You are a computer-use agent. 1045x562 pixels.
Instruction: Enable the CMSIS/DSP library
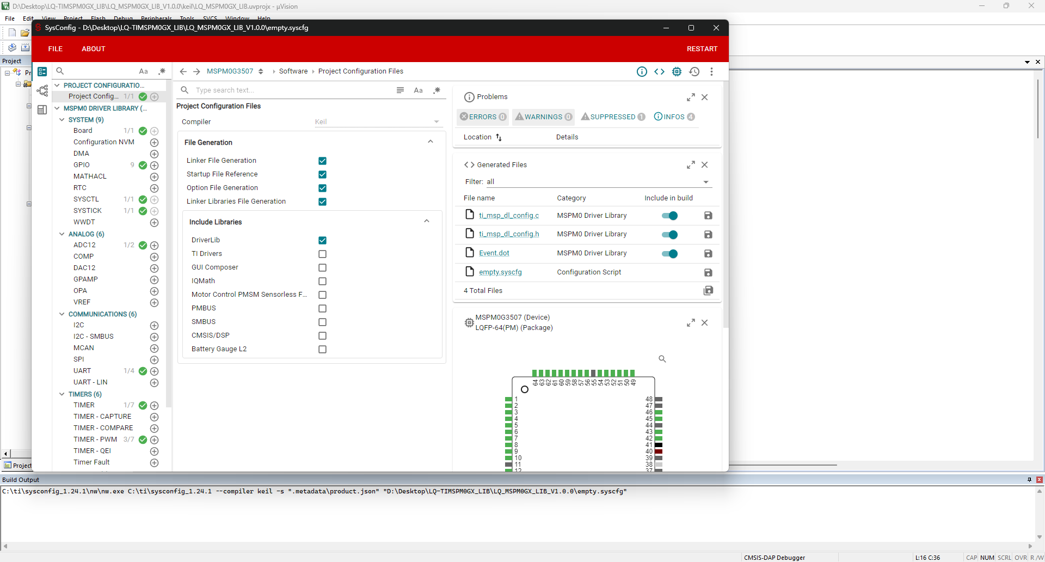pos(323,335)
